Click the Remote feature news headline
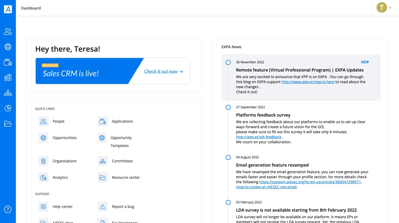 tap(300, 70)
